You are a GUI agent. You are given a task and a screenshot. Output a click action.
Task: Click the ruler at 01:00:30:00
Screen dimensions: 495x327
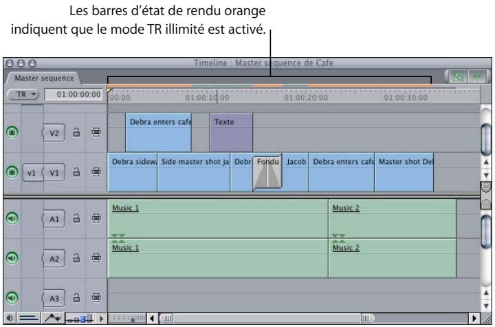tap(406, 97)
